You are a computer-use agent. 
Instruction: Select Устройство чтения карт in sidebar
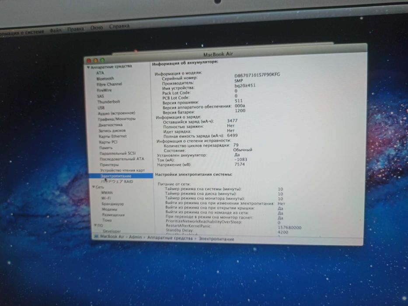click(122, 170)
